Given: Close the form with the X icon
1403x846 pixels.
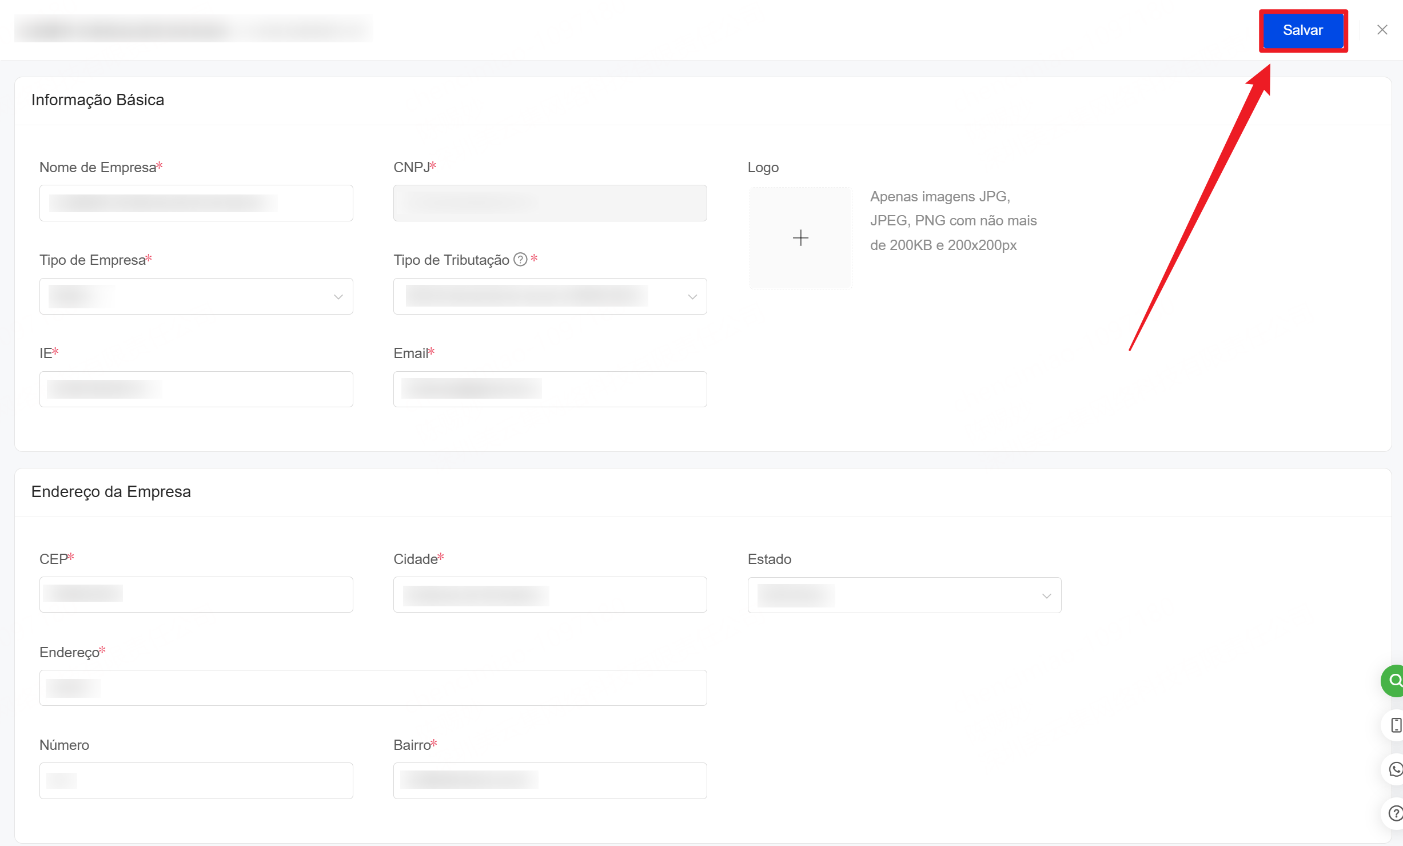Looking at the screenshot, I should [x=1382, y=30].
